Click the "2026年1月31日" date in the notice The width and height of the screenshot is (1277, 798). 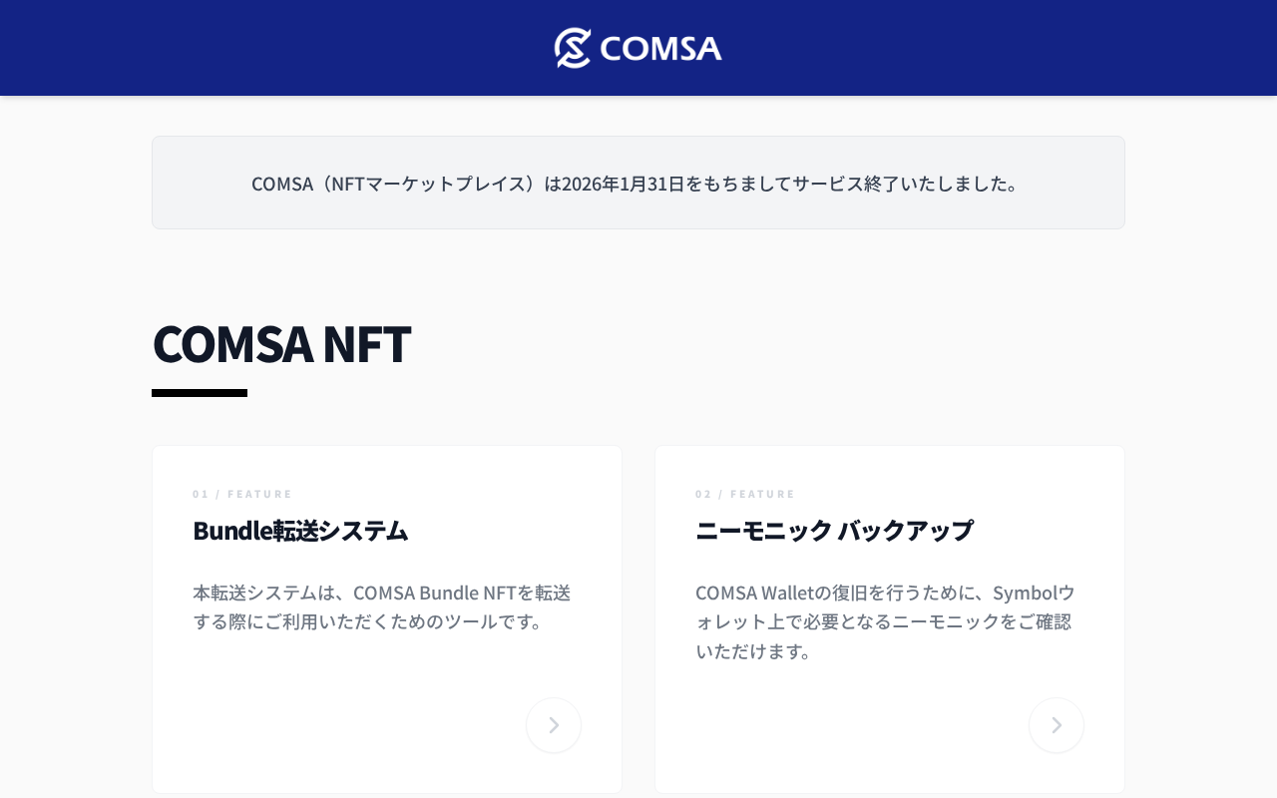pos(623,184)
